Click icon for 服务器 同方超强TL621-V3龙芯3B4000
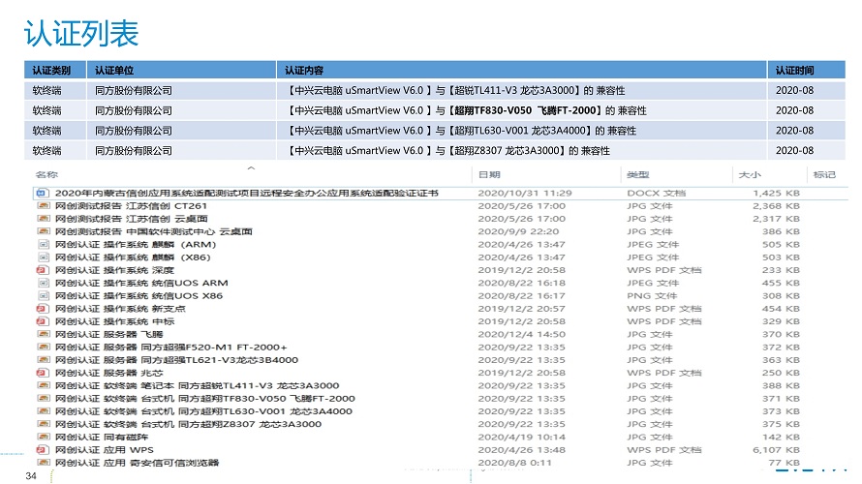 tap(43, 360)
